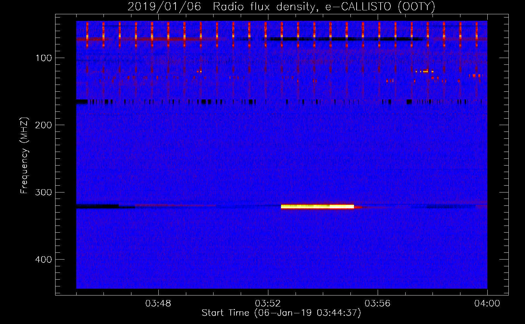The image size is (525, 324).
Task: Click the 04:00 time tick label
Action: (x=487, y=304)
